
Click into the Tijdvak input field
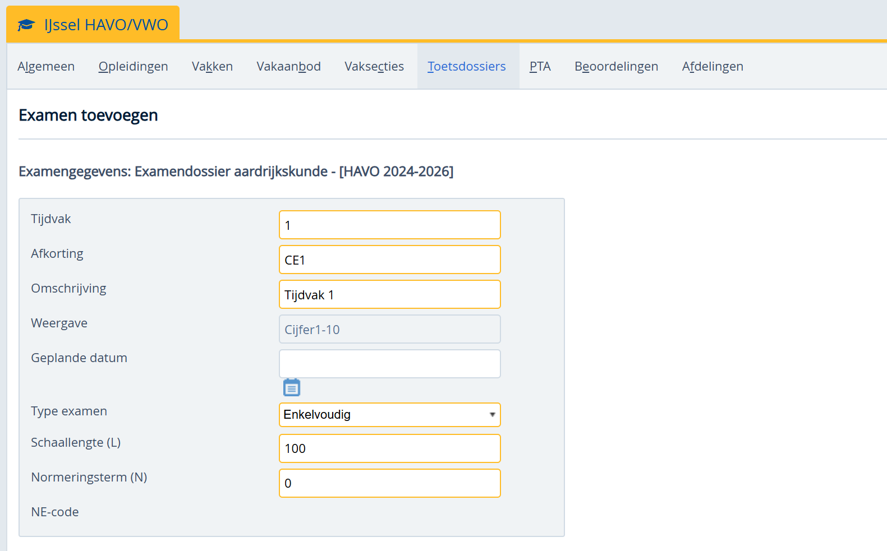pyautogui.click(x=389, y=225)
